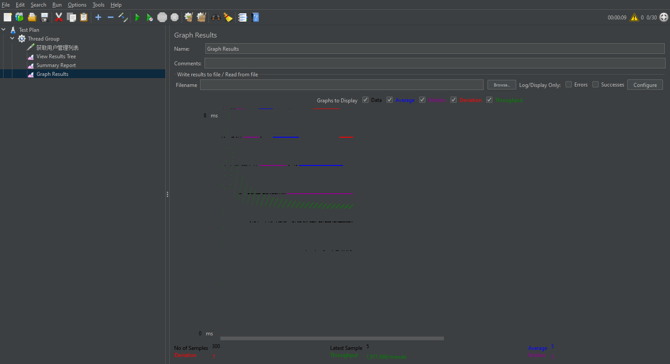670x364 pixels.
Task: Click the graph horizontal scrollbar
Action: [x=332, y=338]
